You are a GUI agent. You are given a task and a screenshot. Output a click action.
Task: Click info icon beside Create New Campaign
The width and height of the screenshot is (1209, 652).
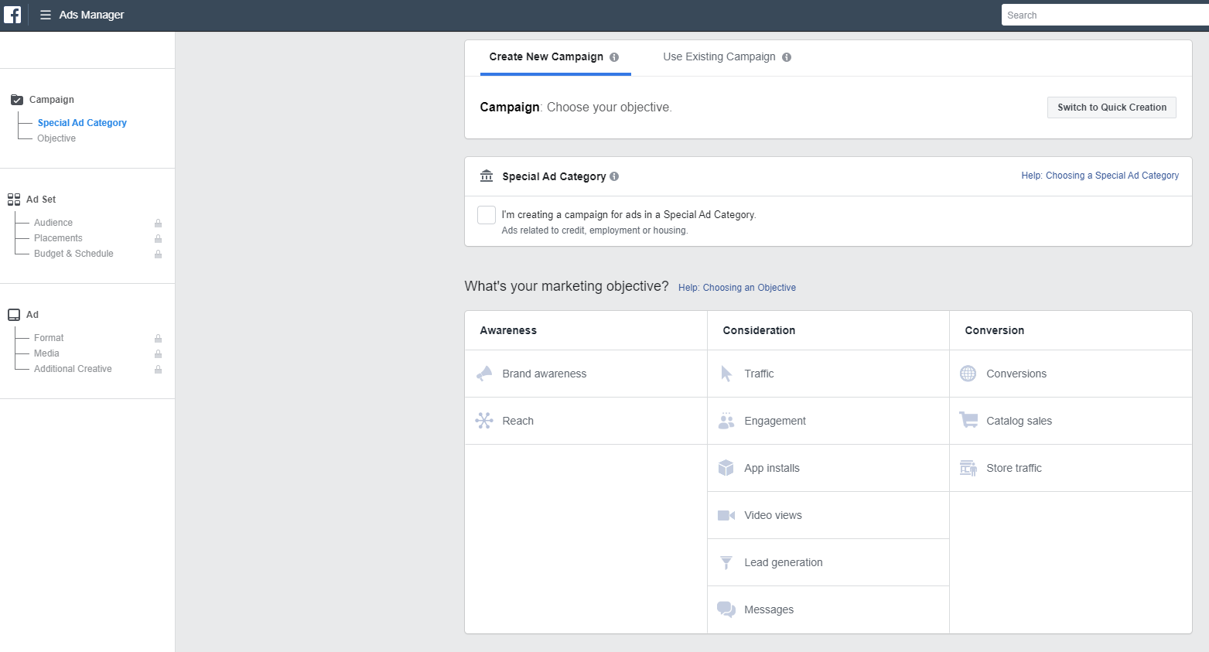(x=614, y=57)
